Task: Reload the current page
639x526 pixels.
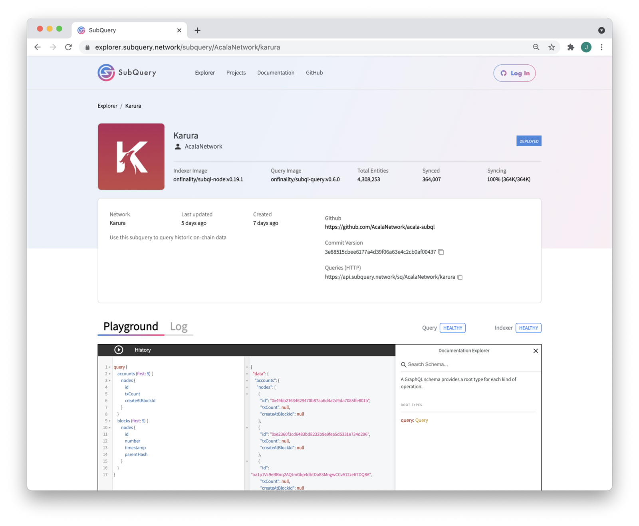Action: click(x=68, y=47)
